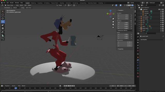
Task: Select the Scale tool
Action: tap(3, 25)
